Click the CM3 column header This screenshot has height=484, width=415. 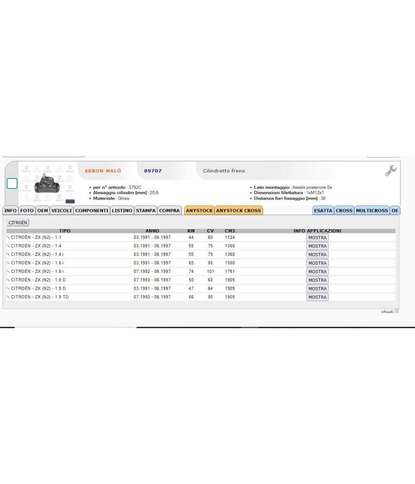point(230,231)
